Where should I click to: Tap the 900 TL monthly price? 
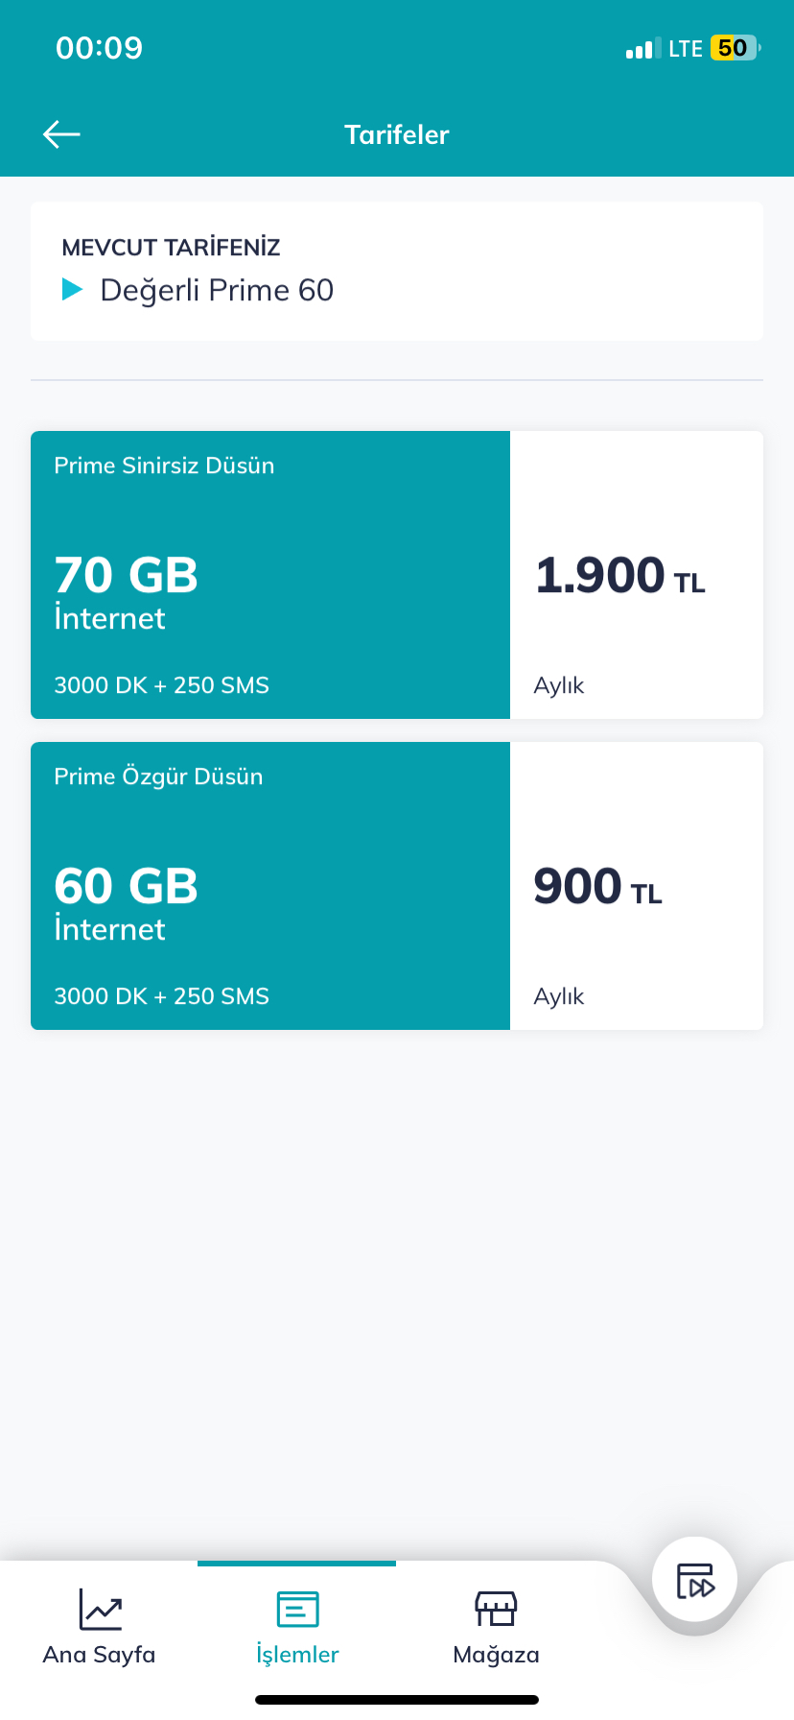(598, 887)
